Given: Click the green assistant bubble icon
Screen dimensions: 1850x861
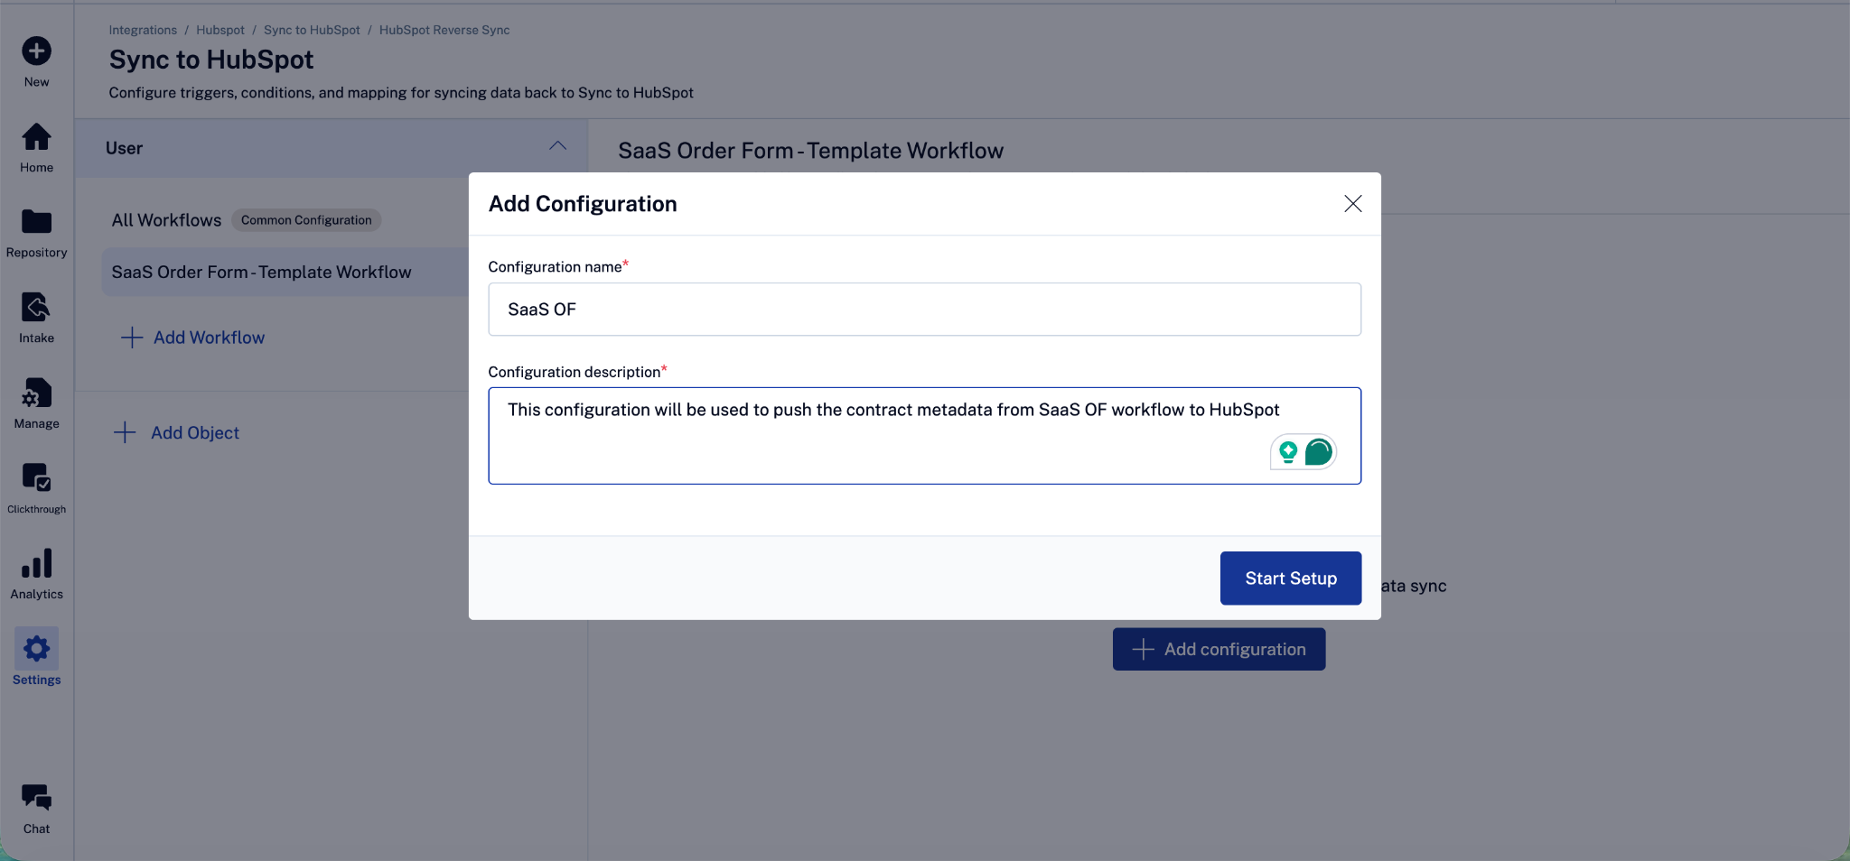Looking at the screenshot, I should pyautogui.click(x=1319, y=451).
